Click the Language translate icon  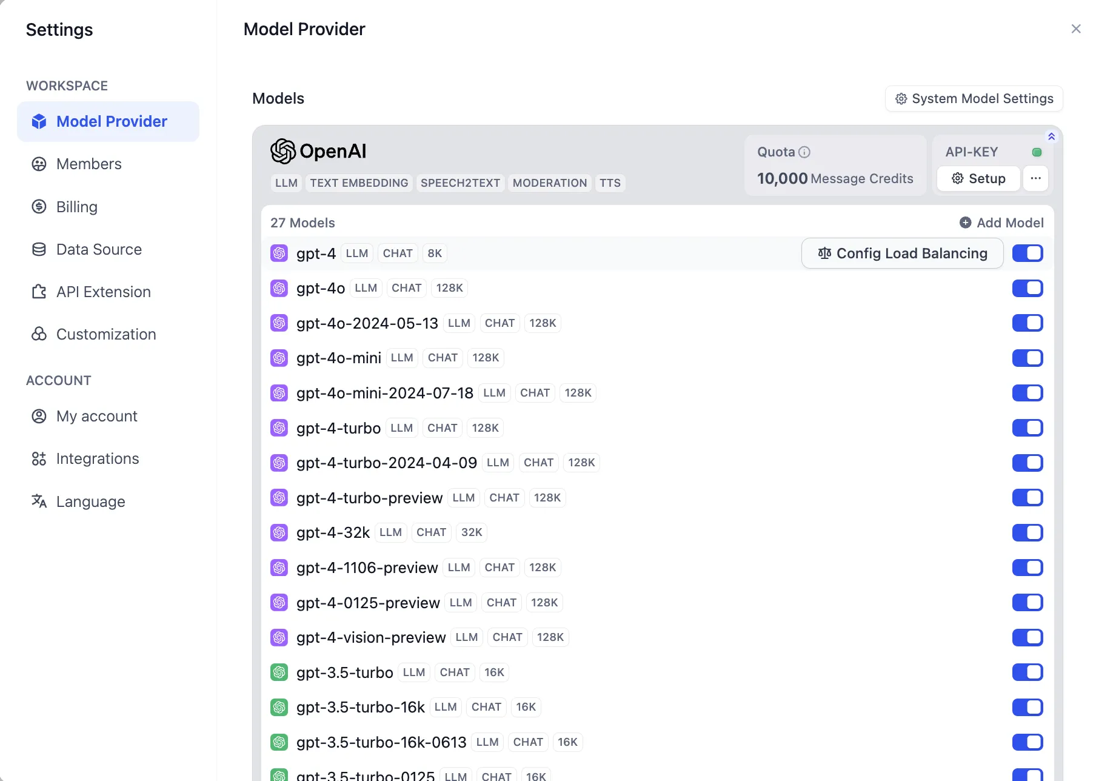(x=39, y=501)
